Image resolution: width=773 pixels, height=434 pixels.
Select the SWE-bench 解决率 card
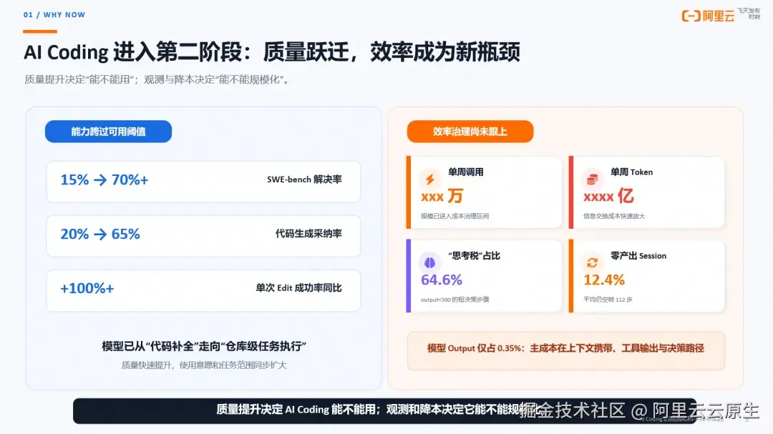[203, 182]
